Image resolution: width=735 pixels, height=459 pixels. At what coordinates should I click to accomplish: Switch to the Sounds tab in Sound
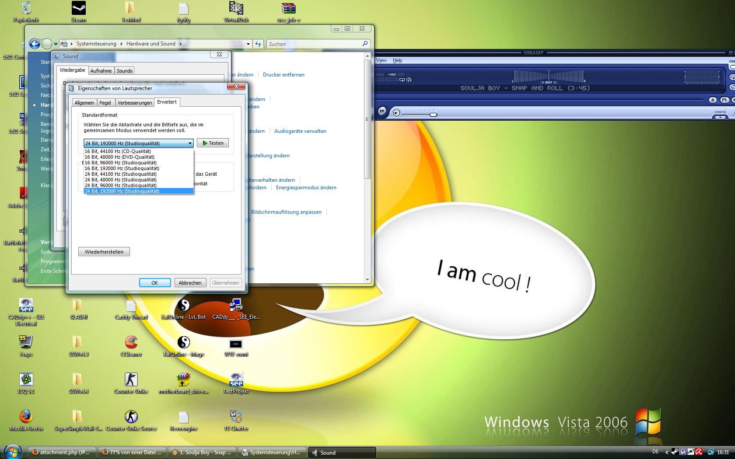tap(125, 71)
